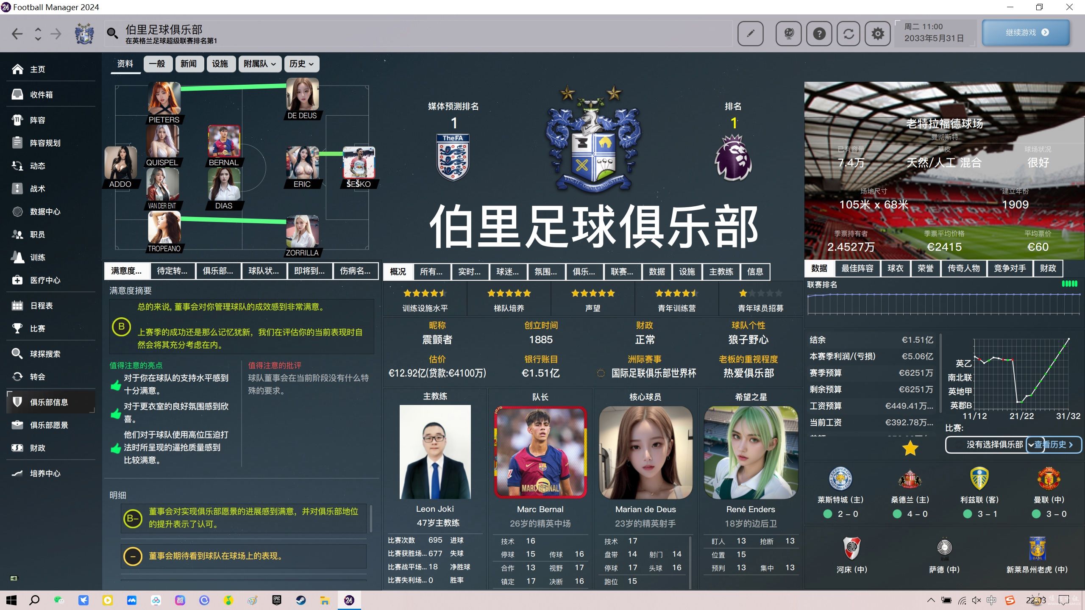1085x610 pixels.
Task: Open the 战术 tactics sidebar icon
Action: tap(17, 189)
